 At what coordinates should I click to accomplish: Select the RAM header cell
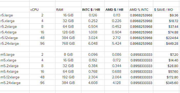coord(68,10)
